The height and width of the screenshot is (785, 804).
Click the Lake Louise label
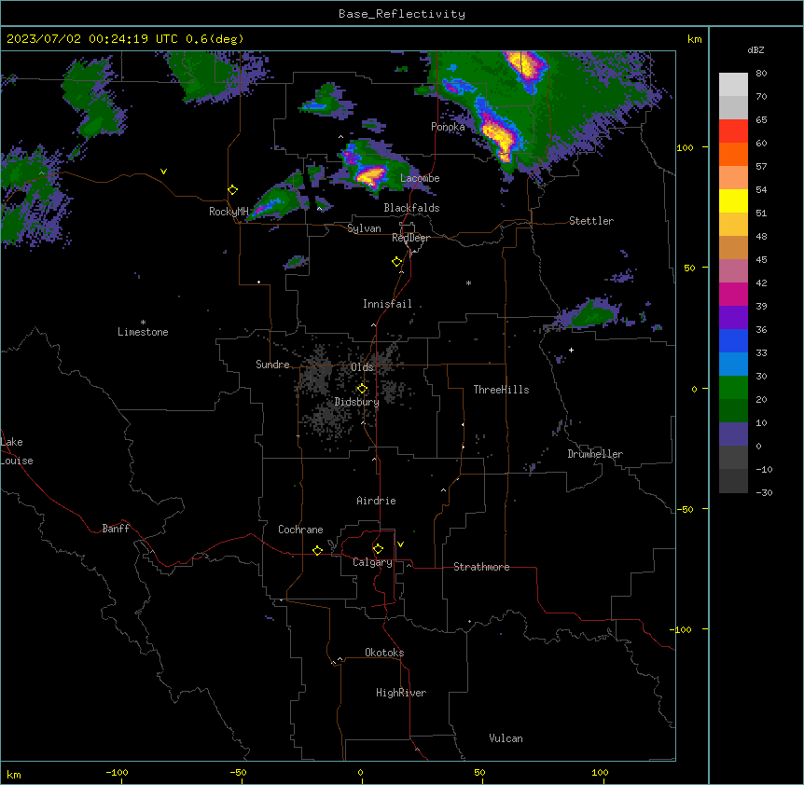click(17, 451)
